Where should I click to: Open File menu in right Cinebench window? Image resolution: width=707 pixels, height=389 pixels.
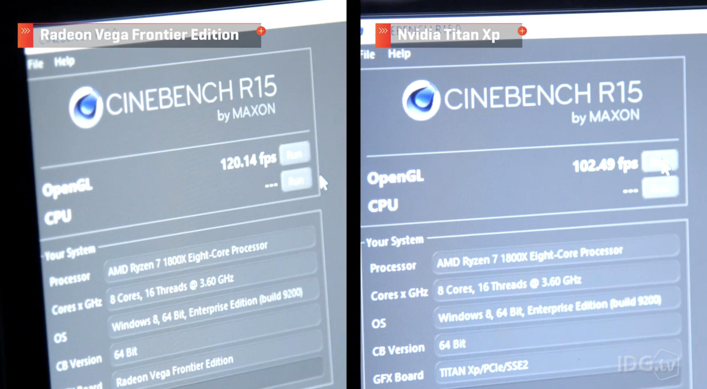[x=367, y=54]
